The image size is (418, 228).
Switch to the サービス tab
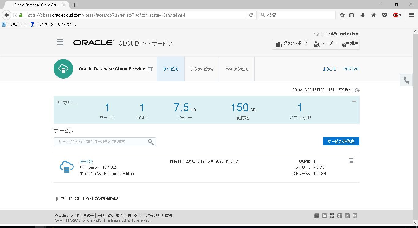pyautogui.click(x=170, y=69)
